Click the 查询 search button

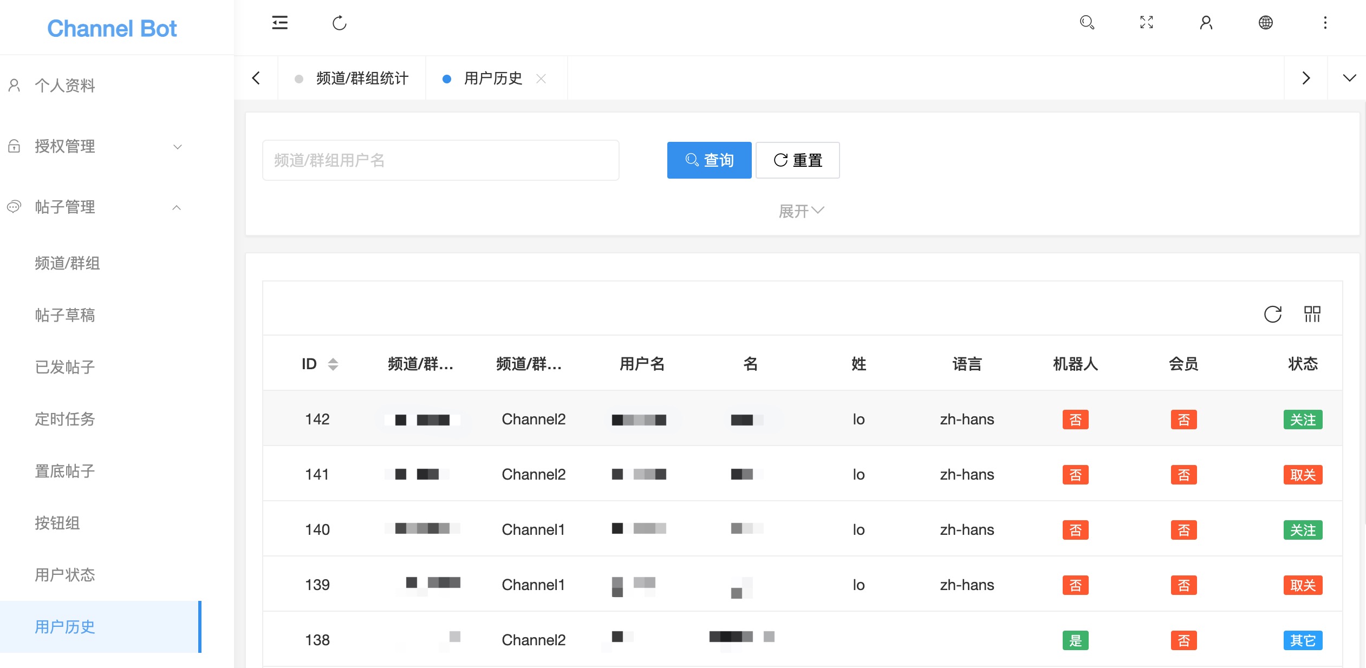point(709,160)
